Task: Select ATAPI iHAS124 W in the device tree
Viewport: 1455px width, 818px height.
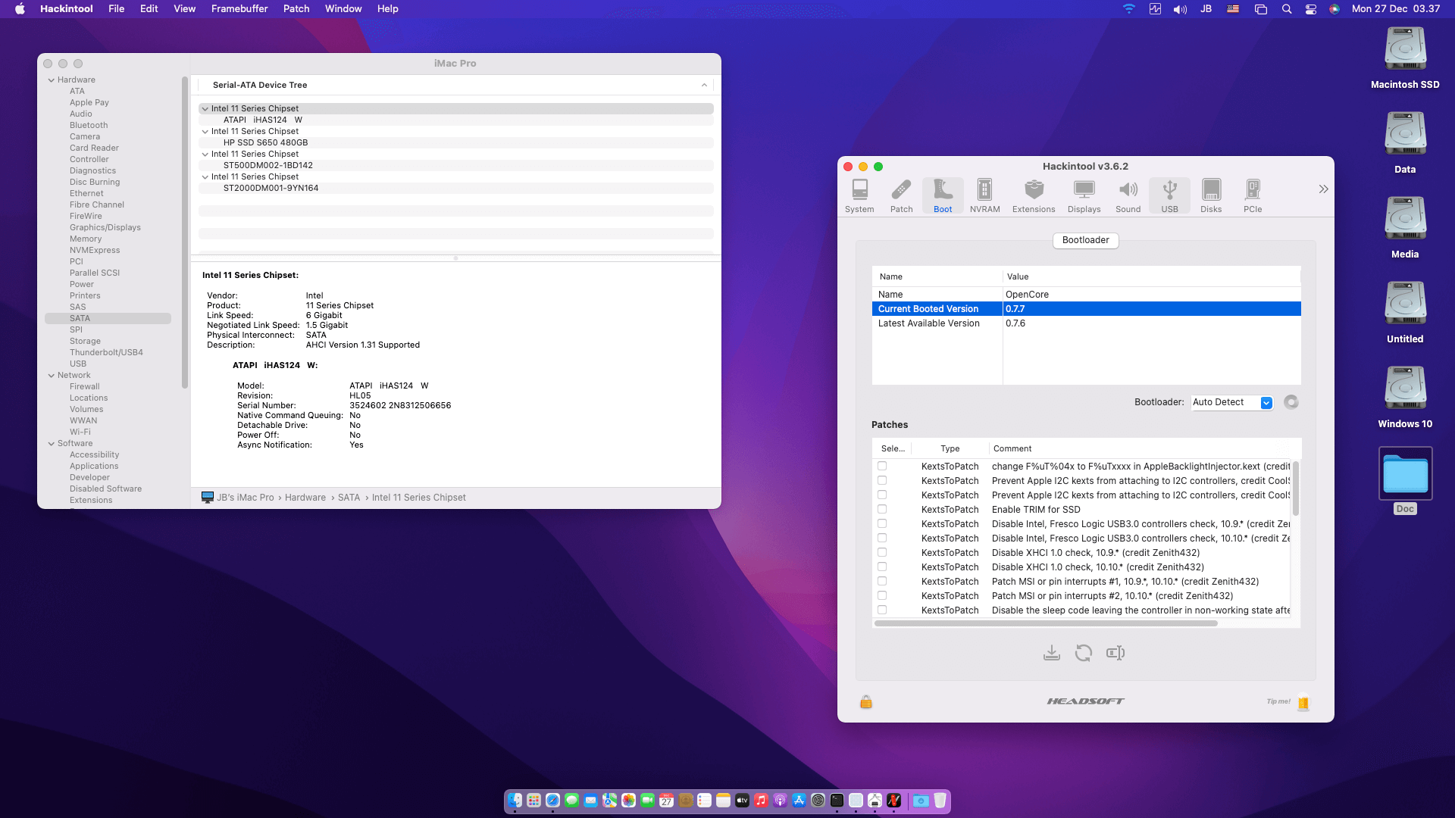Action: click(456, 120)
